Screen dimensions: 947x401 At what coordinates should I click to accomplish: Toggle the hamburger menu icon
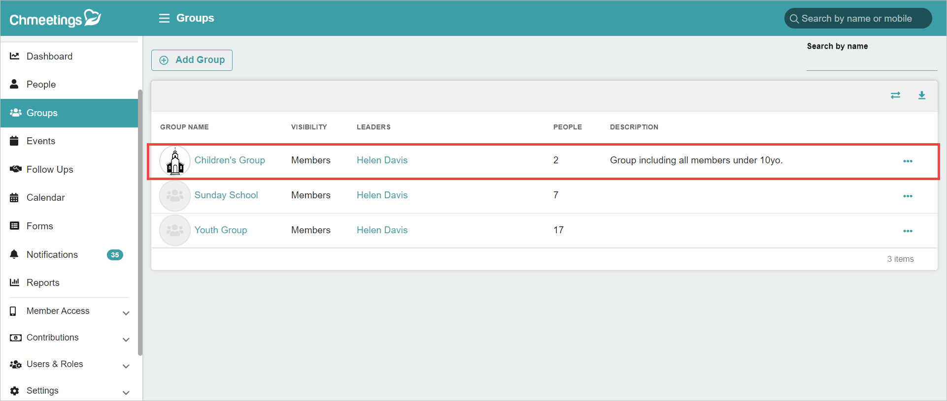(164, 18)
